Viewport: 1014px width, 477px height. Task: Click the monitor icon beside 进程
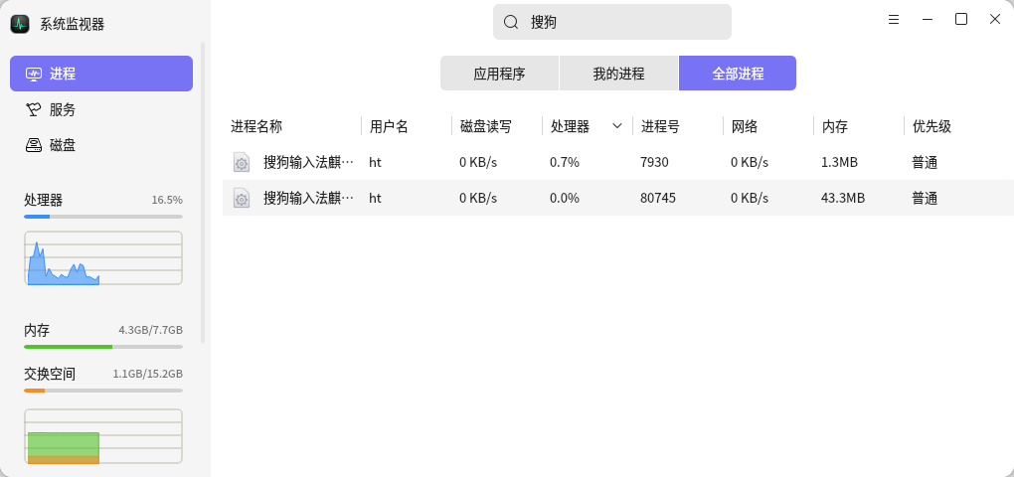pyautogui.click(x=34, y=74)
